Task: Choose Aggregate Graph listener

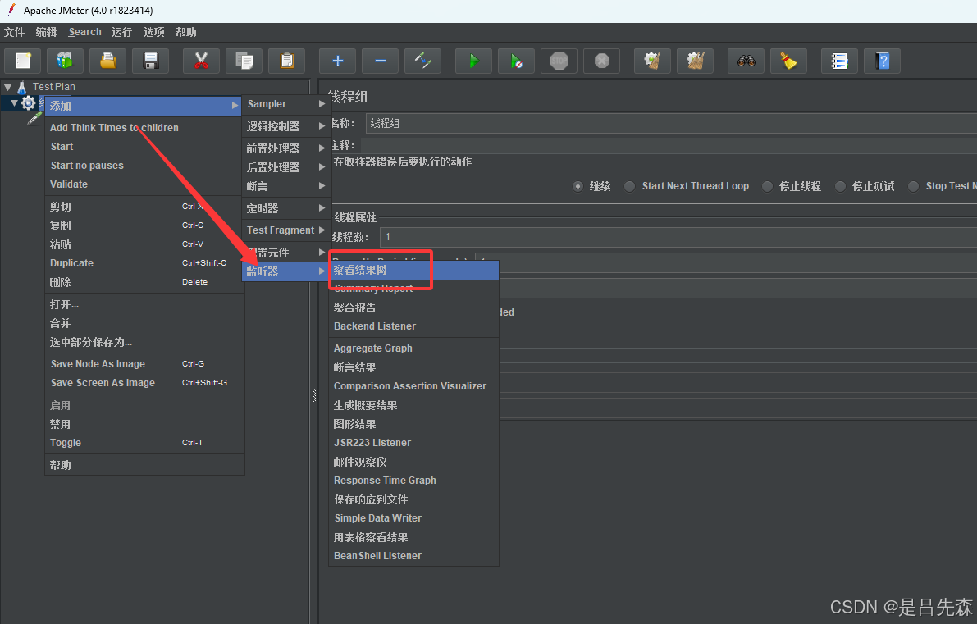Action: pos(413,348)
